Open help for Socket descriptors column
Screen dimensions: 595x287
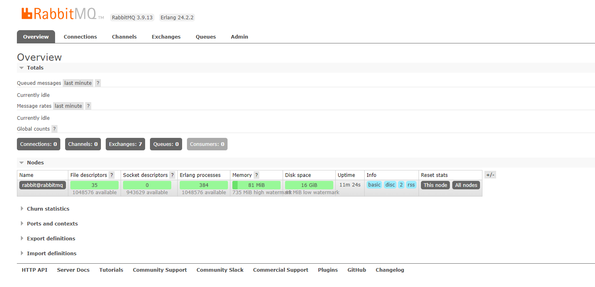(x=172, y=175)
